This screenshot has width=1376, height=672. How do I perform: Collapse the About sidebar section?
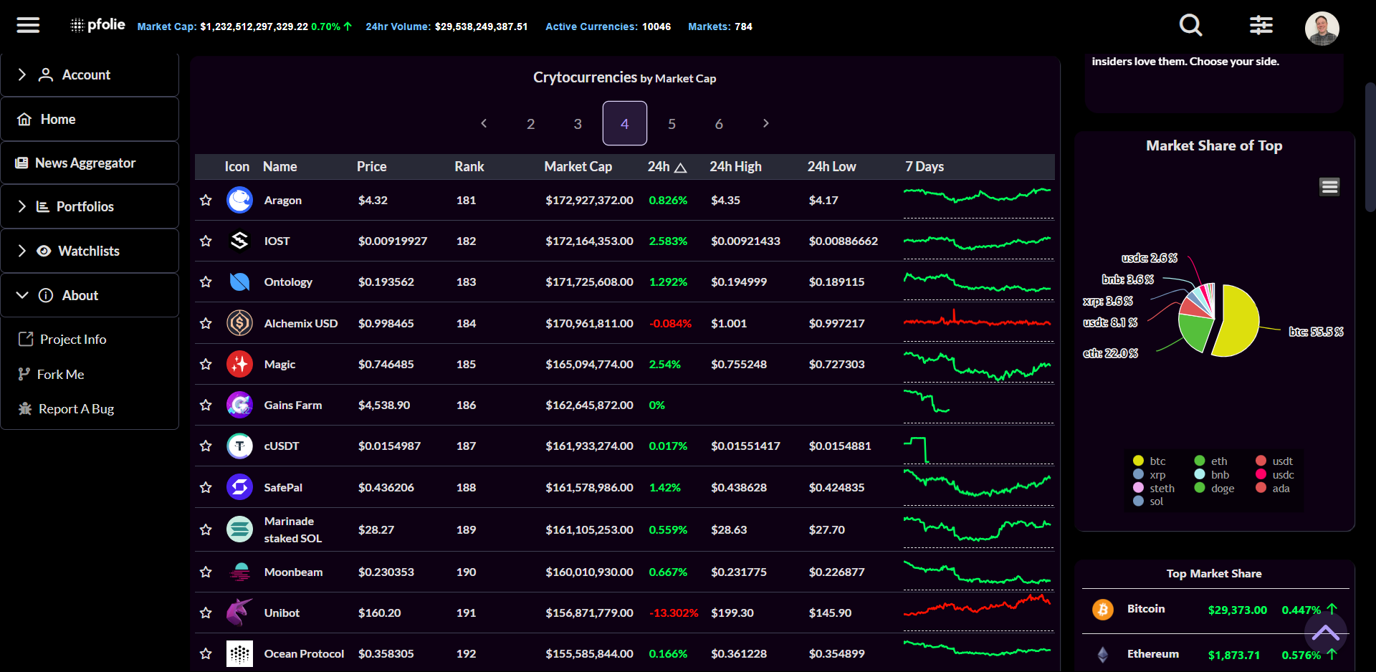point(22,295)
